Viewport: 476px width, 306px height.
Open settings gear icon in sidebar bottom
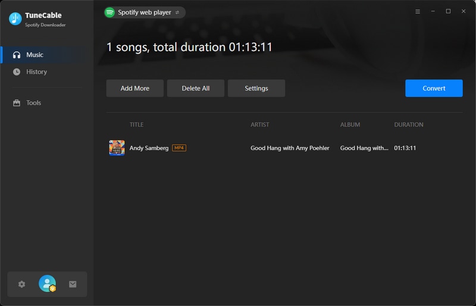pos(21,284)
